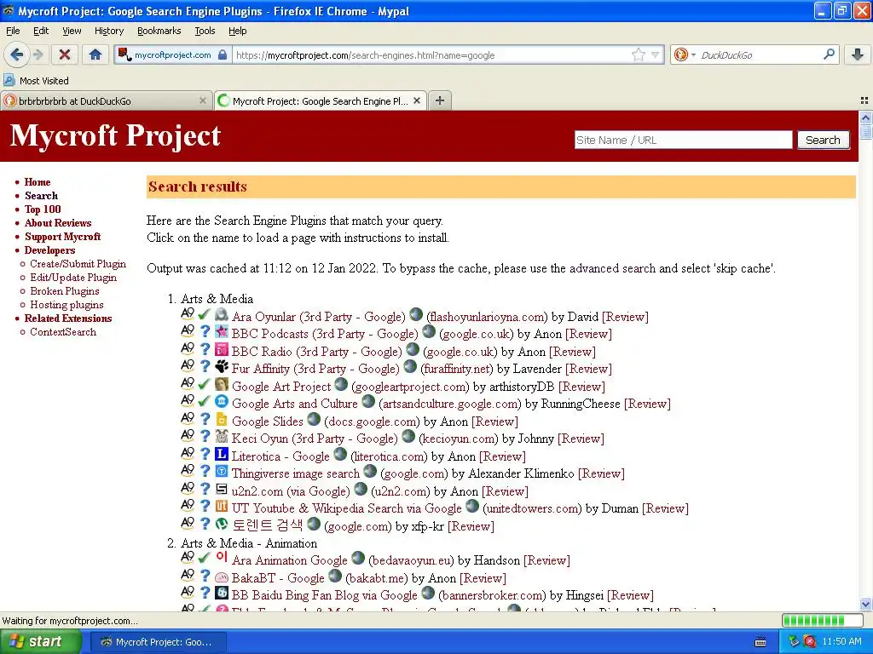Click the UT favicon of UT Youtube
This screenshot has height=654, width=873.
[222, 507]
